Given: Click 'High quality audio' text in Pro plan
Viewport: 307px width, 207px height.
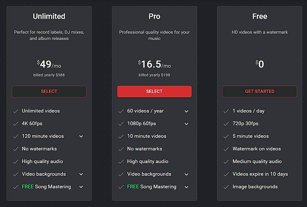Looking at the screenshot, I should coord(148,161).
